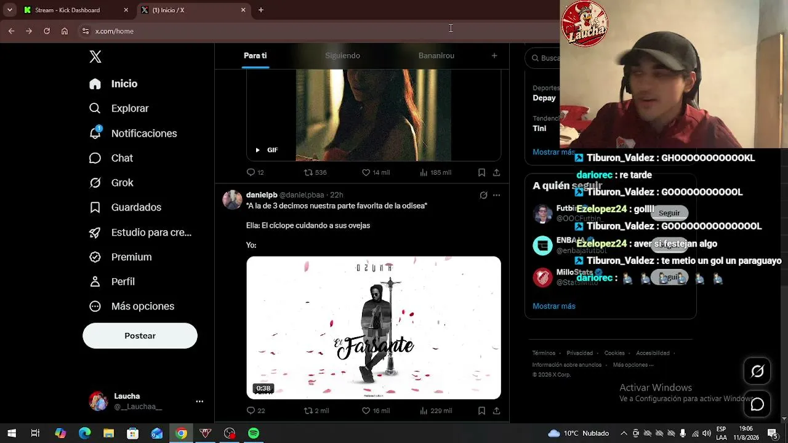Open the browser tab search dropdown
This screenshot has width=788, height=443.
coord(10,10)
